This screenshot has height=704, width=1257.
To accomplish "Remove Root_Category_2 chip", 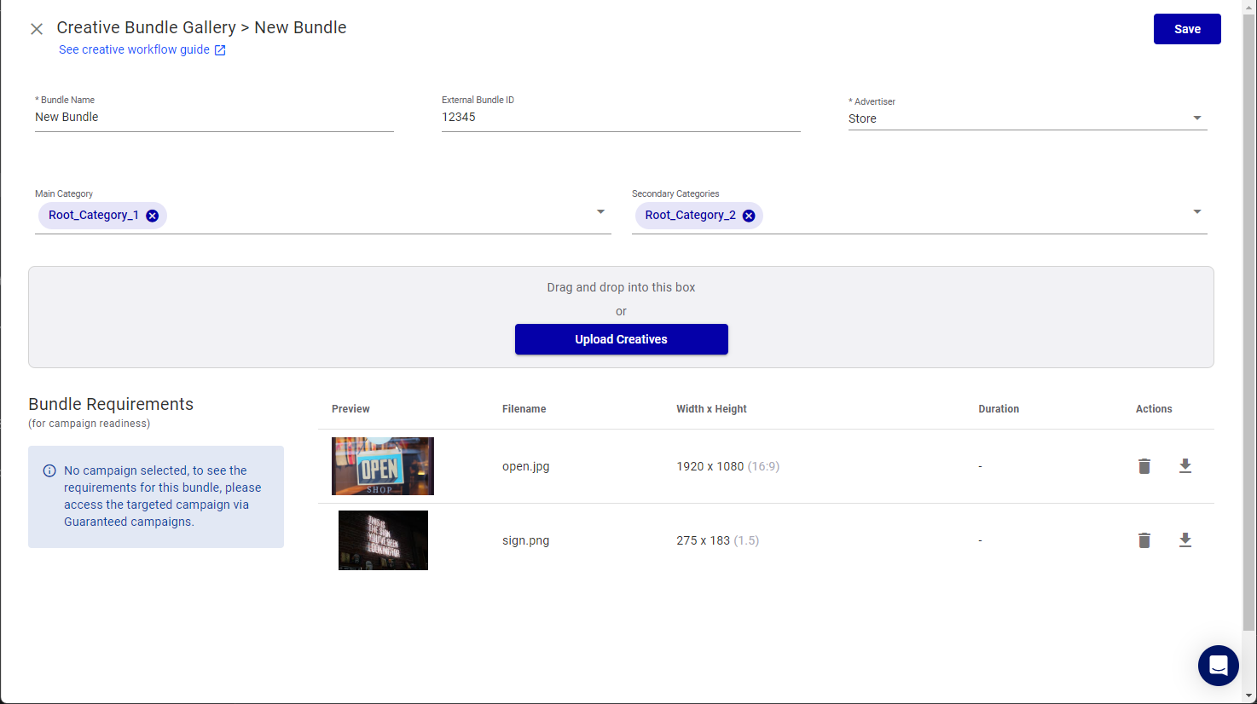I will pos(749,216).
